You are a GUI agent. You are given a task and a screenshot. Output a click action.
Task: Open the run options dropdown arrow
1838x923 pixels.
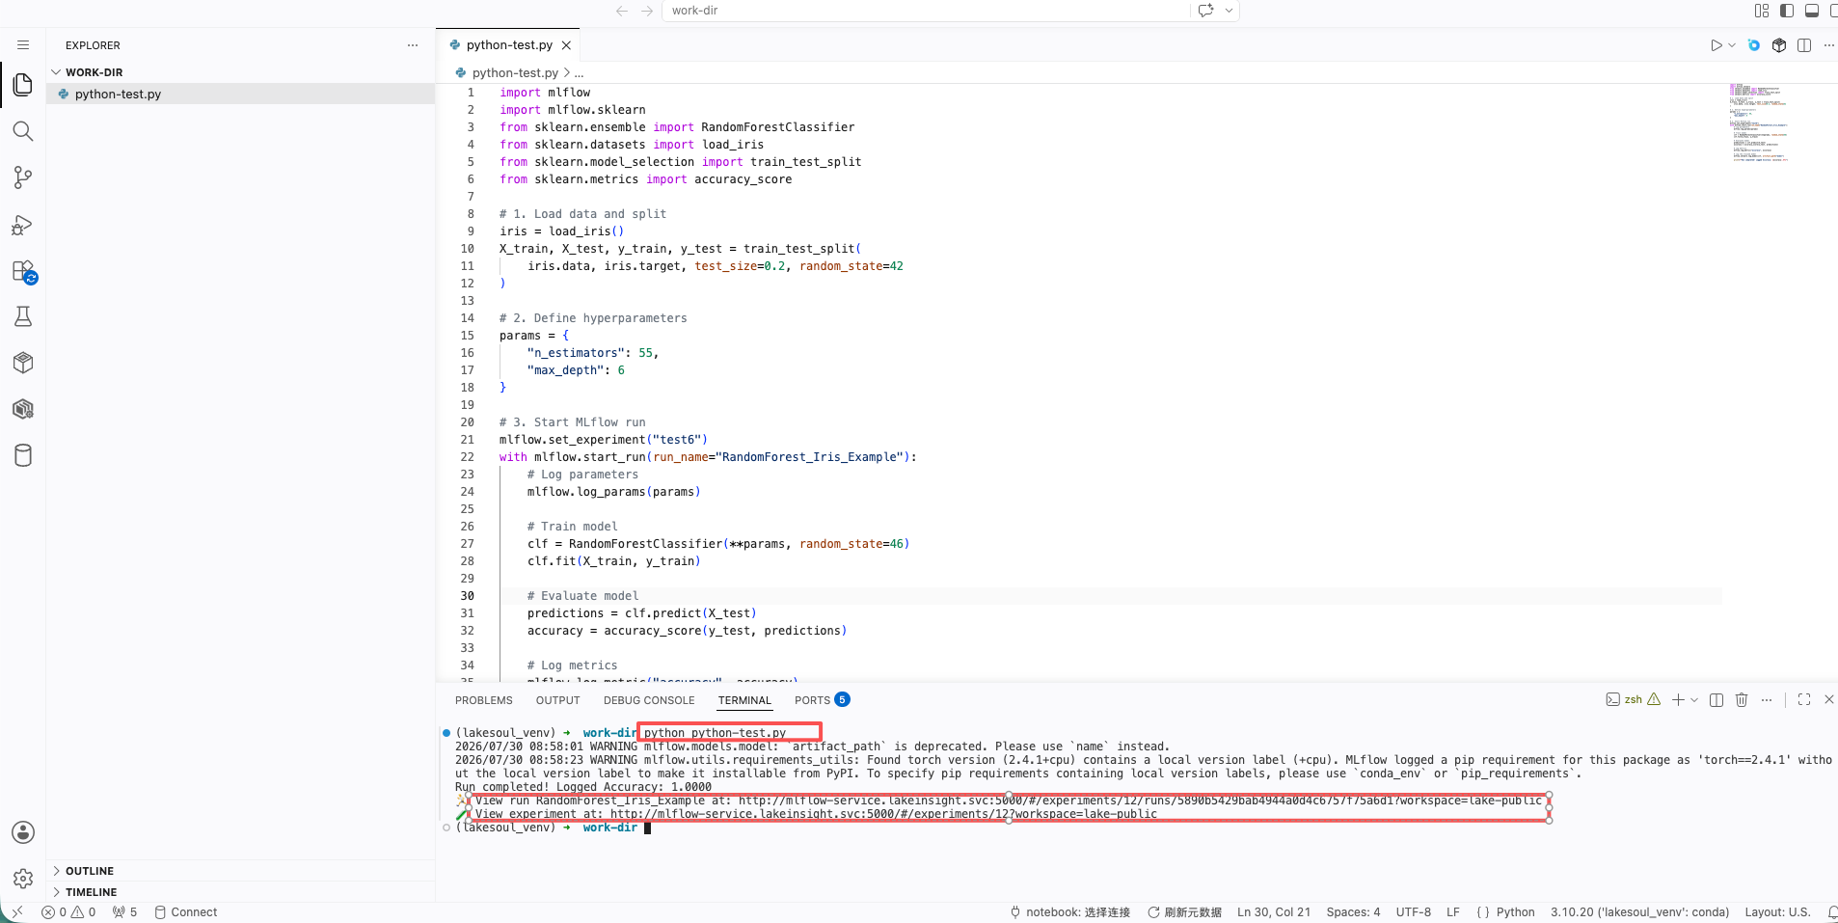coord(1732,45)
